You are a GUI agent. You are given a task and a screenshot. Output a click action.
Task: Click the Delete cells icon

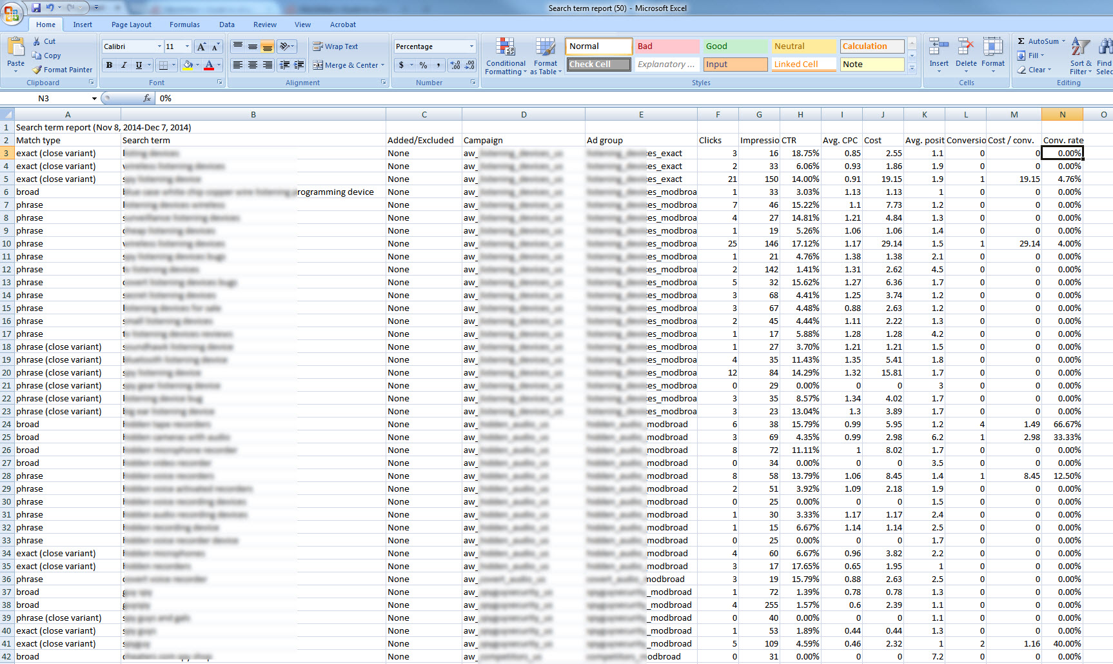[x=965, y=52]
